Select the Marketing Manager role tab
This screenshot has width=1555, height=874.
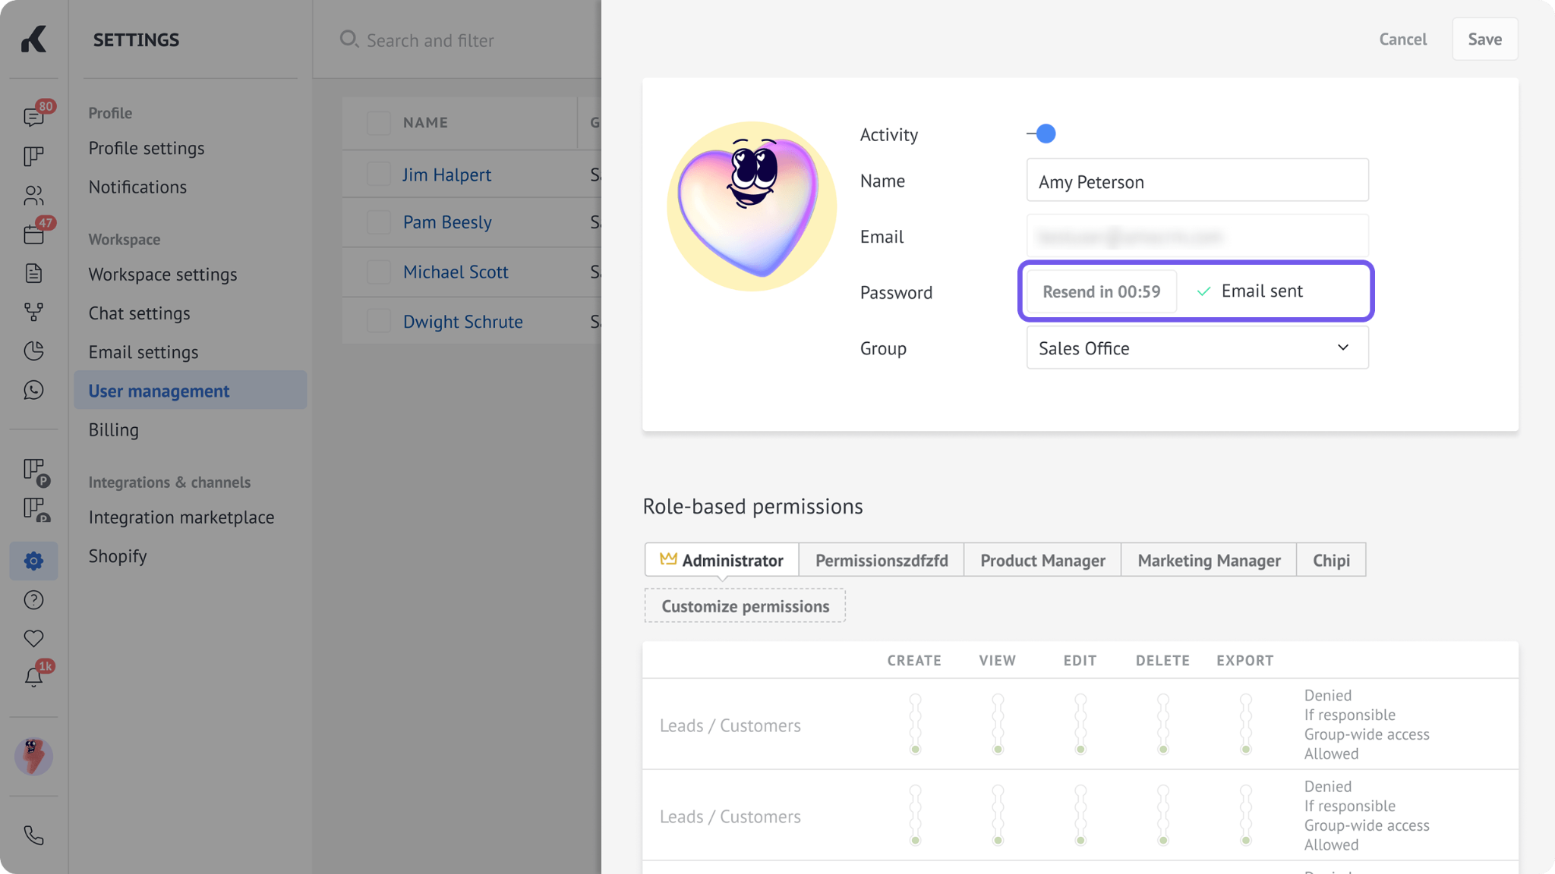coord(1209,560)
